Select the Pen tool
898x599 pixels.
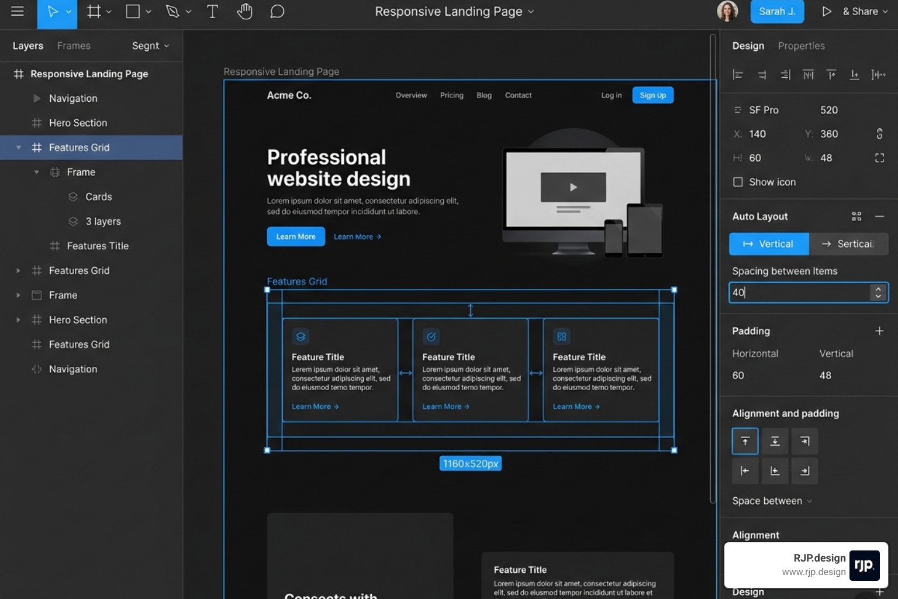point(172,11)
